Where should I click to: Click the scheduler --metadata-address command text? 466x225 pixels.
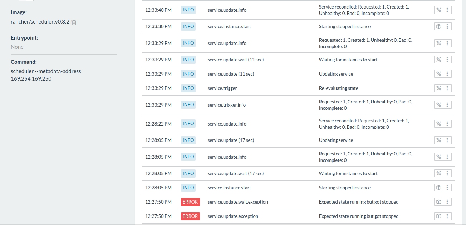coord(46,75)
